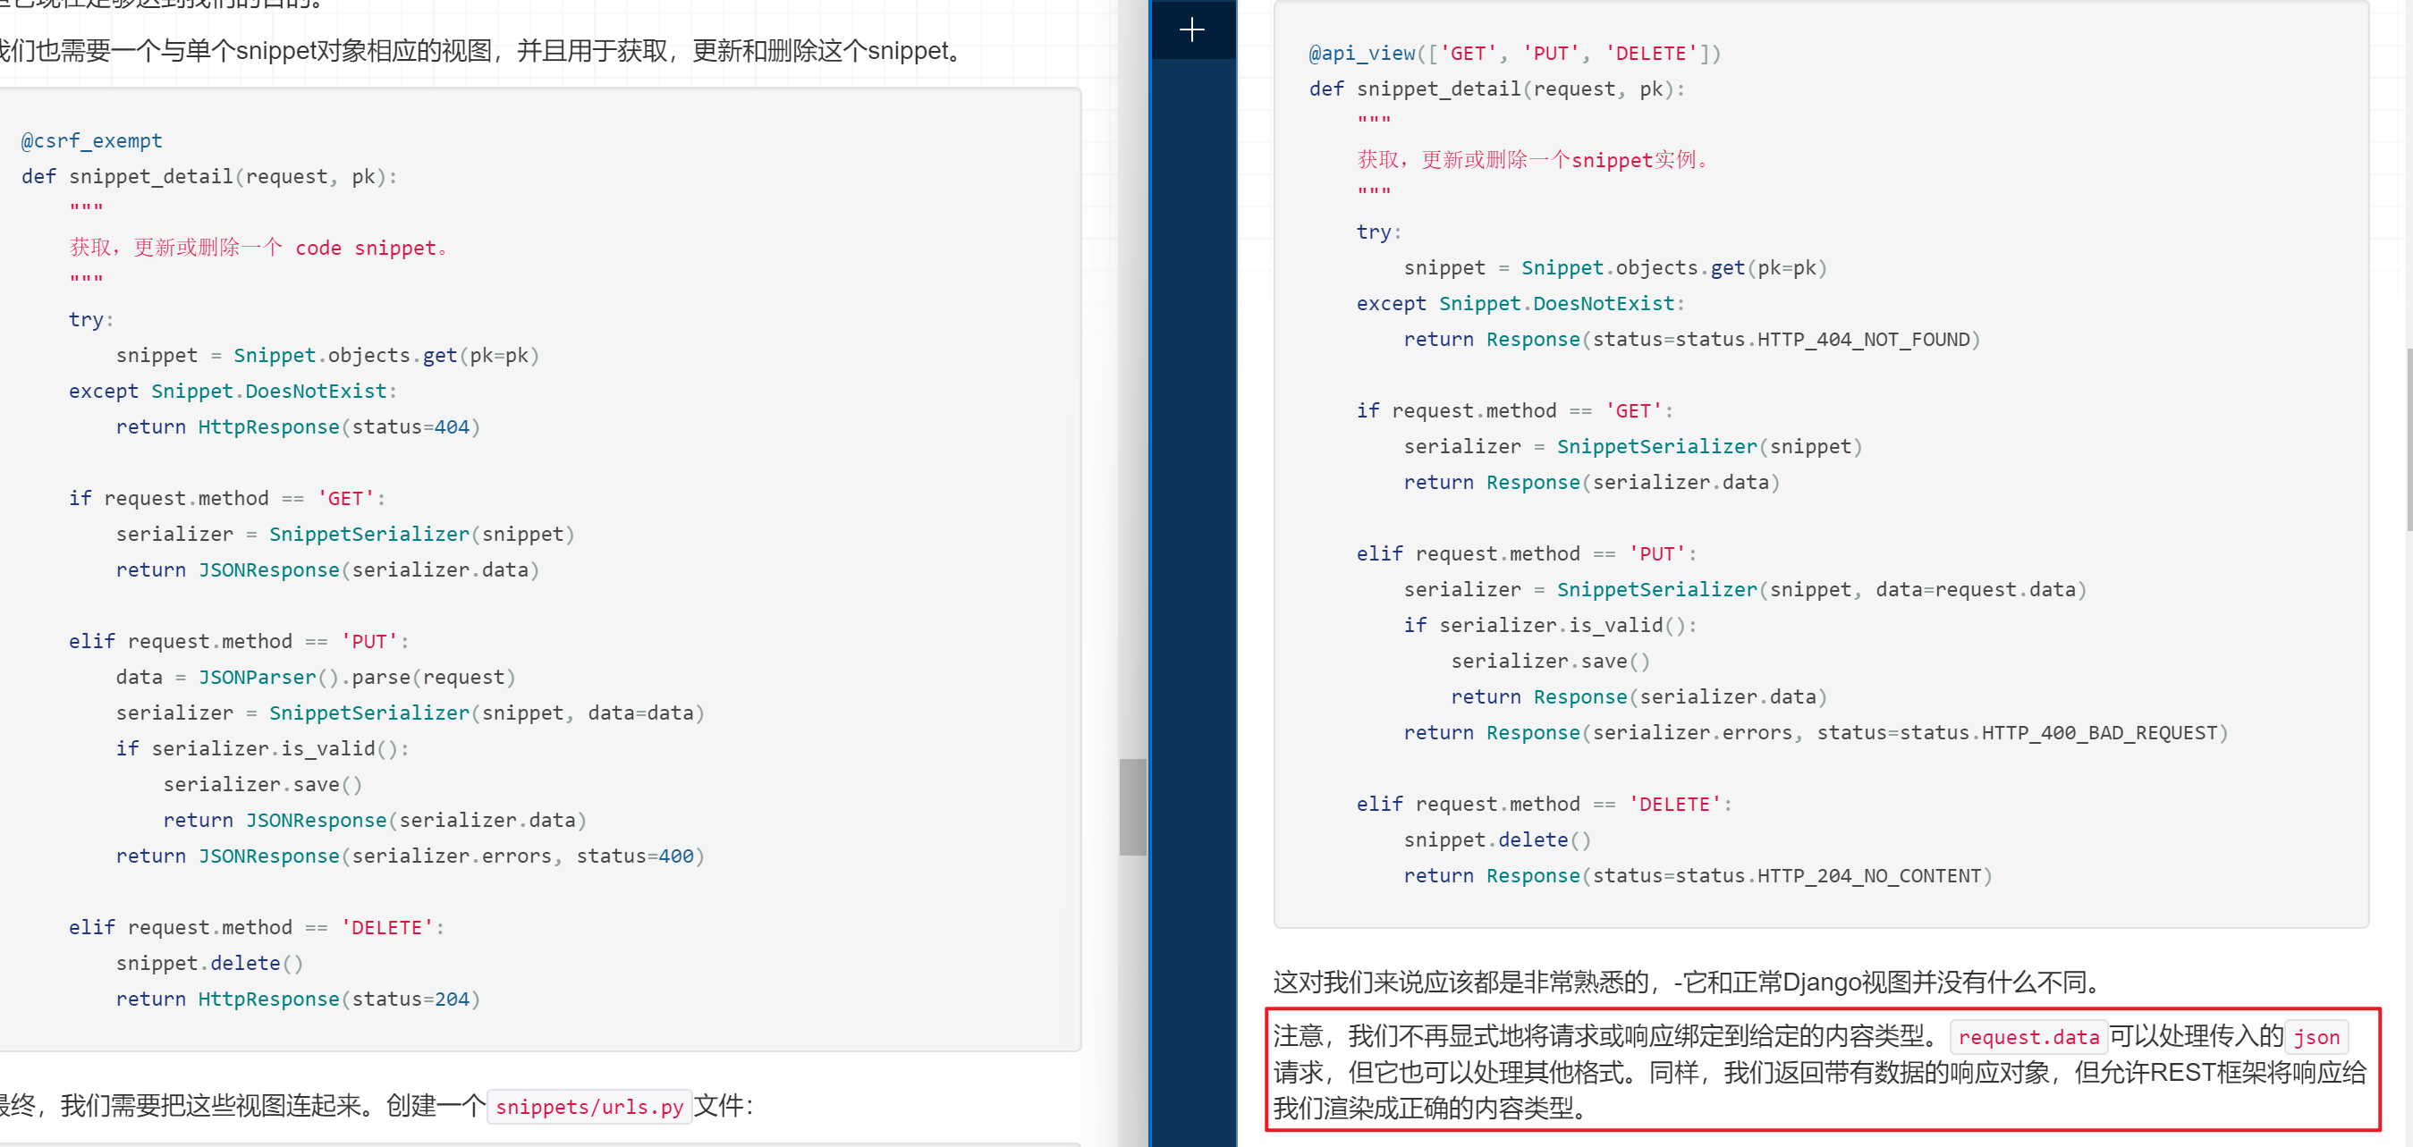2413x1147 pixels.
Task: Click the Django sentence below right code
Action: [1686, 982]
